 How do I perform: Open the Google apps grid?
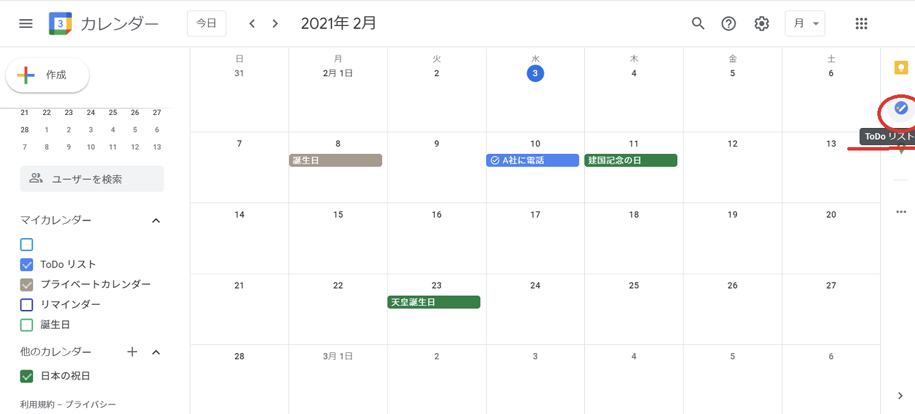[862, 23]
